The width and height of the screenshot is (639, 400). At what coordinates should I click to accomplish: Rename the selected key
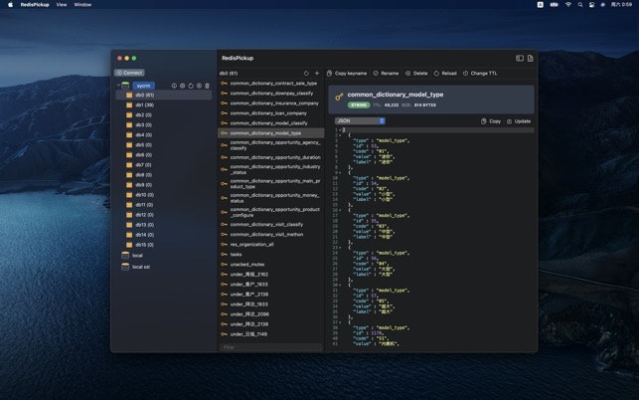click(x=386, y=73)
